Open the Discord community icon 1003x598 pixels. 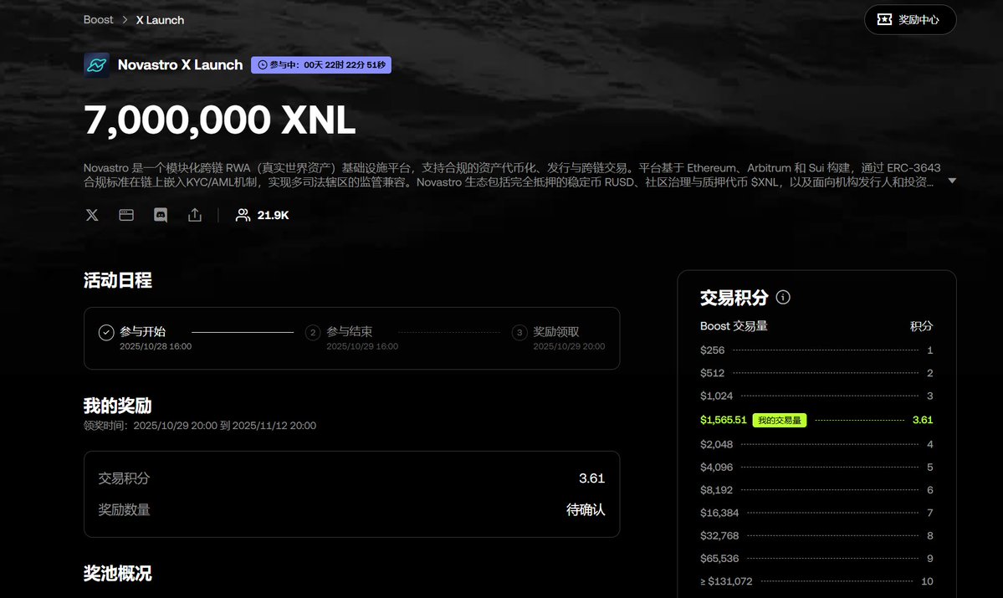(161, 215)
